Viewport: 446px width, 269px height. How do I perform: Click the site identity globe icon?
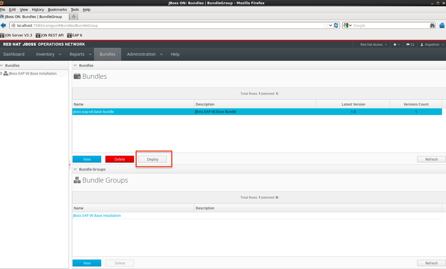pyautogui.click(x=13, y=25)
